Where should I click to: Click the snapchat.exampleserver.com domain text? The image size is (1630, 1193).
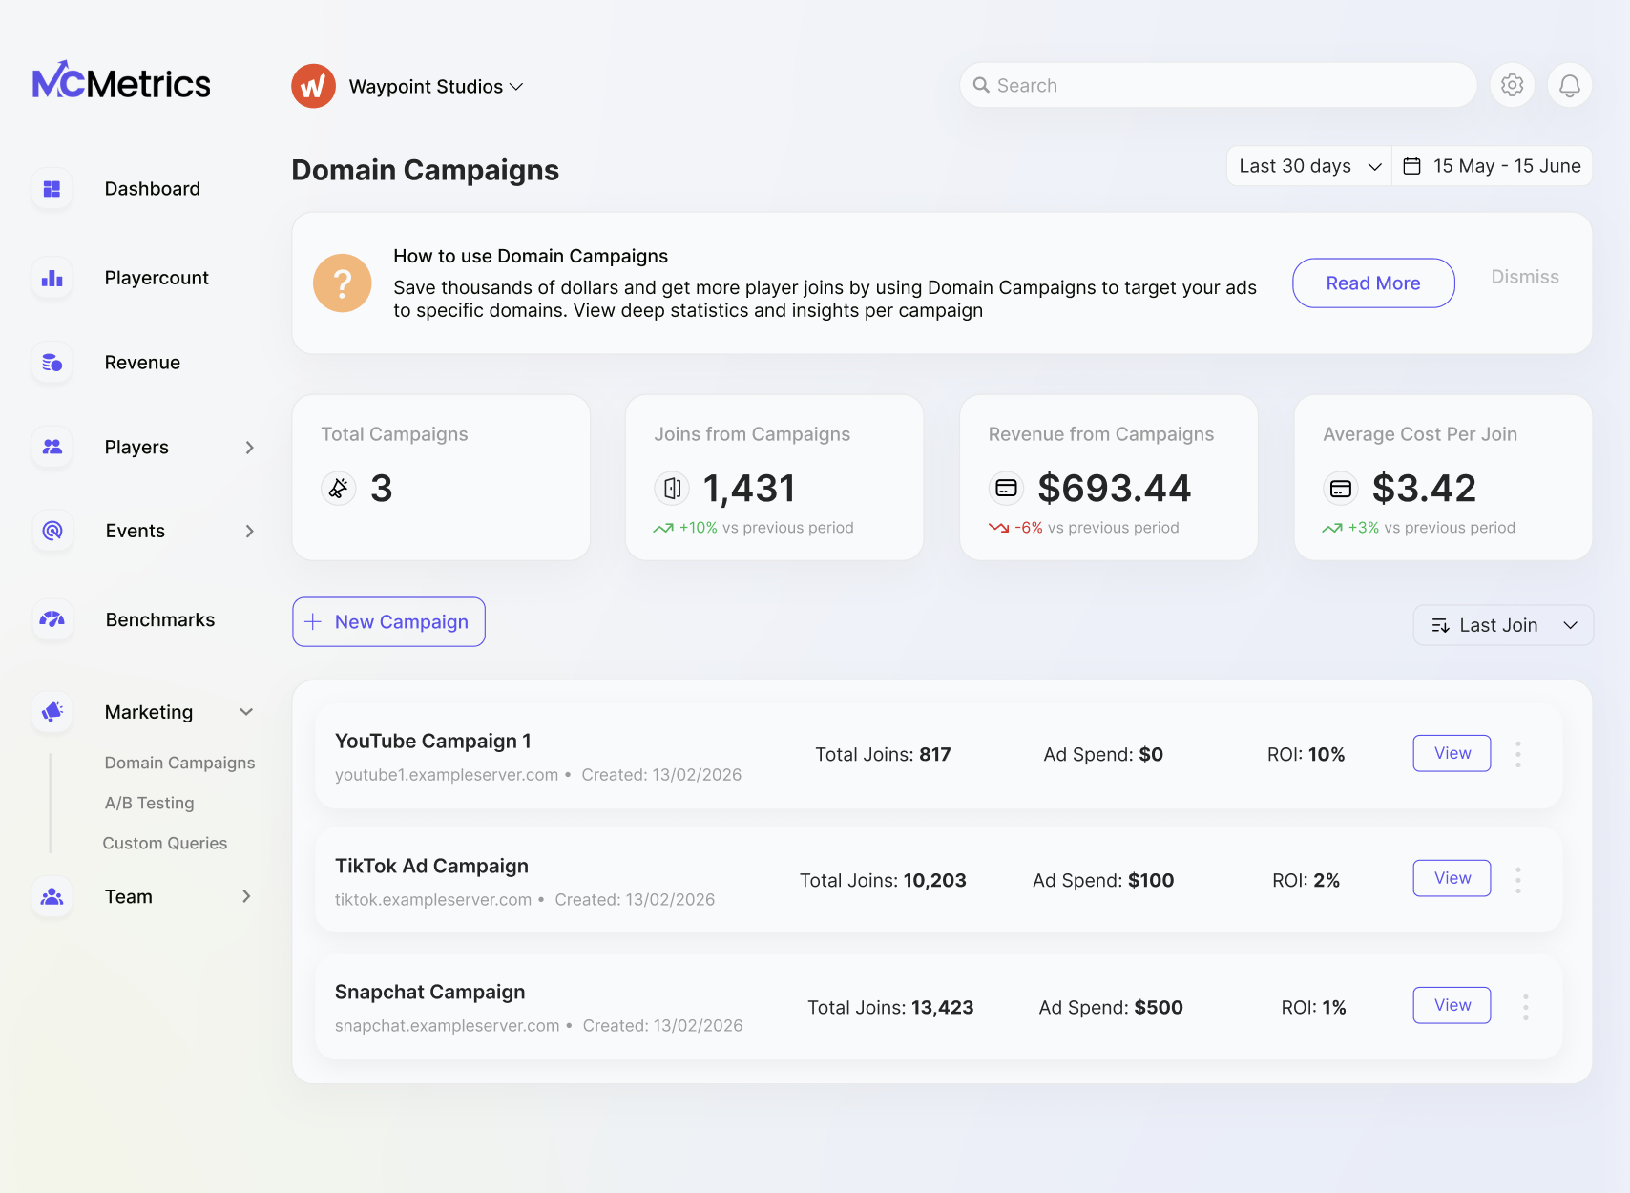click(447, 1025)
